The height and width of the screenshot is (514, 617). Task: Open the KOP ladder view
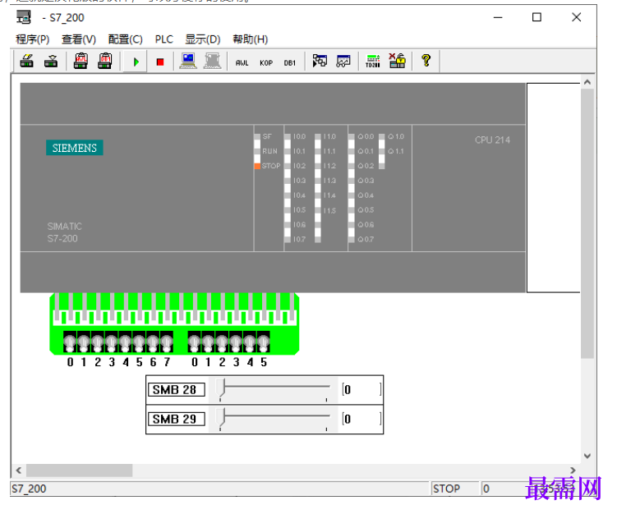pos(266,62)
